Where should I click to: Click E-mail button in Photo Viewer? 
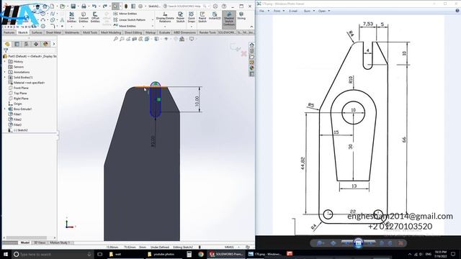click(293, 11)
